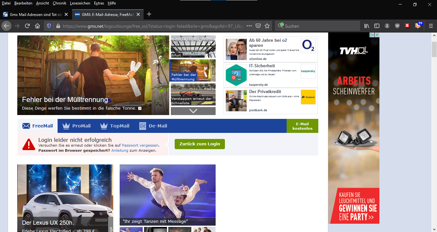Open Ihr zeigt Tanzen mit Message article

(168, 195)
